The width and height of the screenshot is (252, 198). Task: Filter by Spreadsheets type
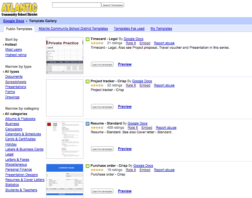pos(16,82)
